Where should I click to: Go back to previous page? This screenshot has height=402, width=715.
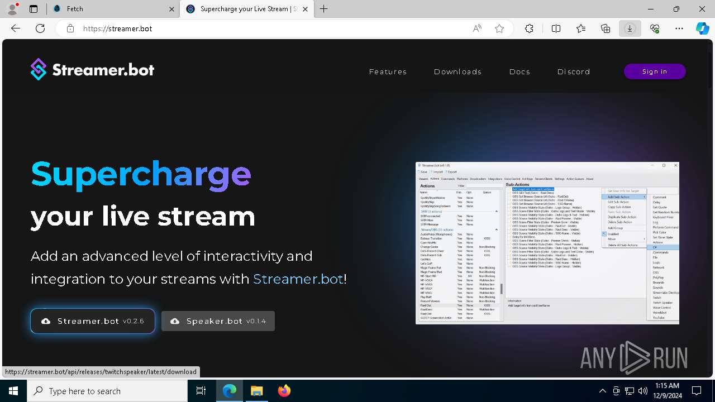tap(16, 28)
